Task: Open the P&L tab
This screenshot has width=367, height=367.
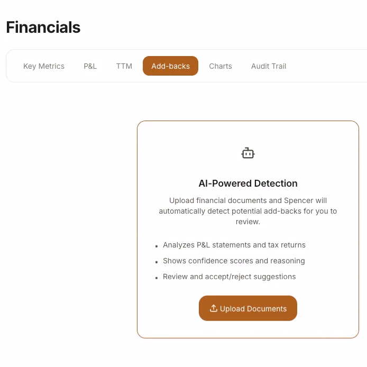Action: click(90, 66)
